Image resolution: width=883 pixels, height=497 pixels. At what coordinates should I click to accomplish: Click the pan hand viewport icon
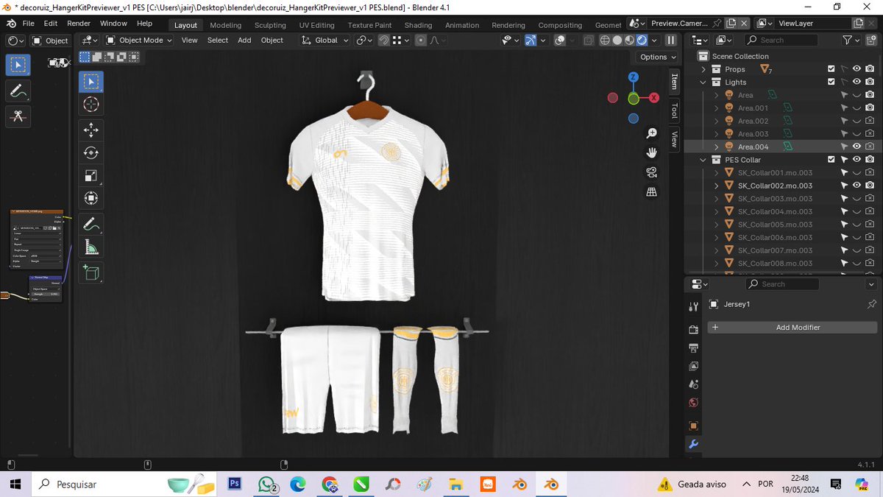tap(651, 152)
